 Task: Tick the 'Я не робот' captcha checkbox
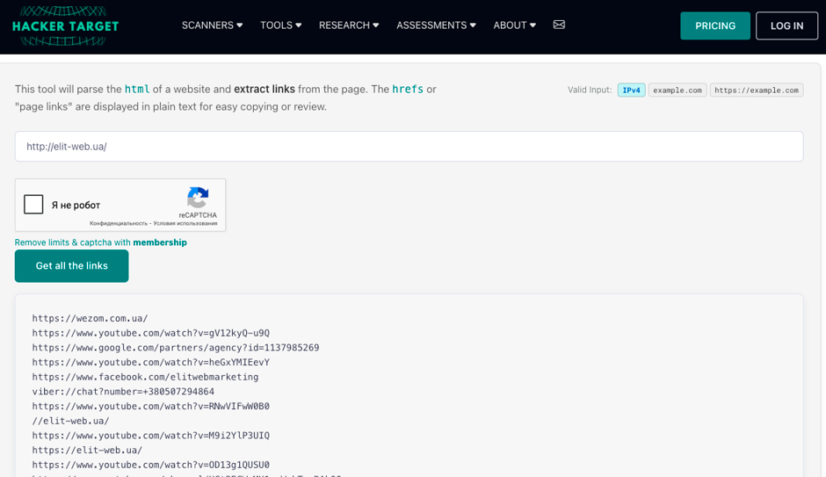pyautogui.click(x=33, y=205)
